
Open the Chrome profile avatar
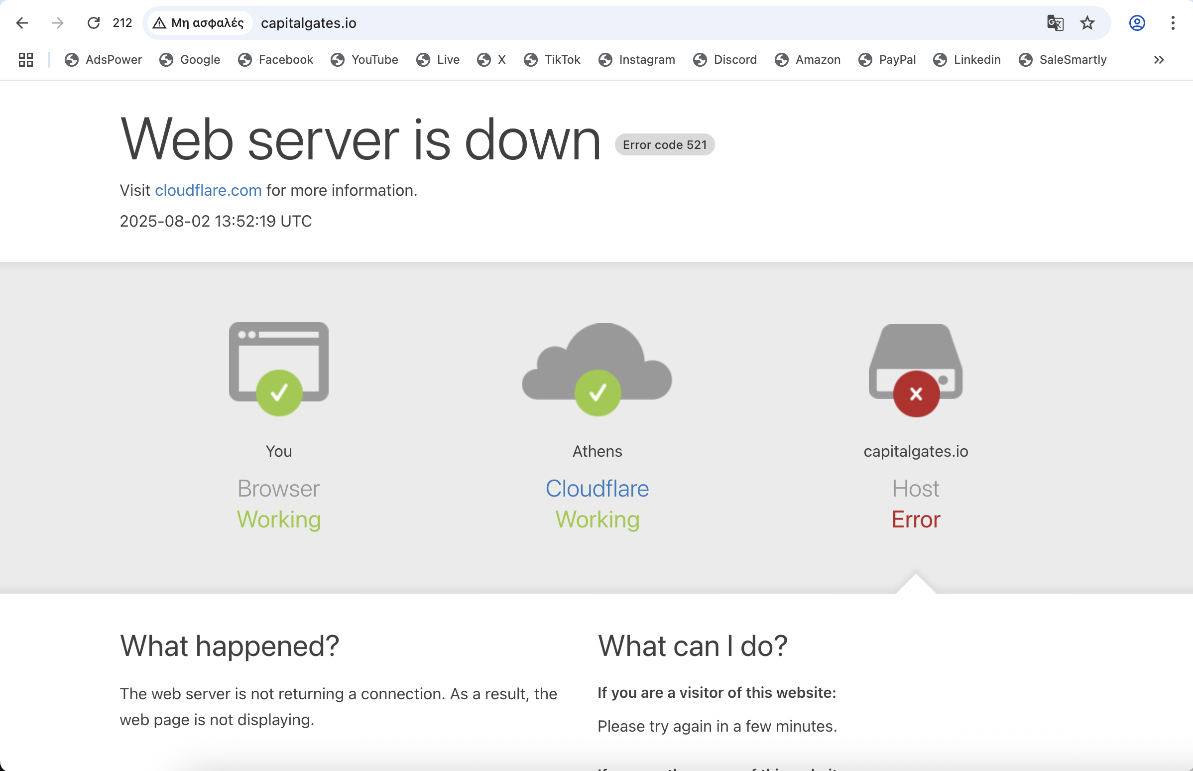pyautogui.click(x=1137, y=23)
